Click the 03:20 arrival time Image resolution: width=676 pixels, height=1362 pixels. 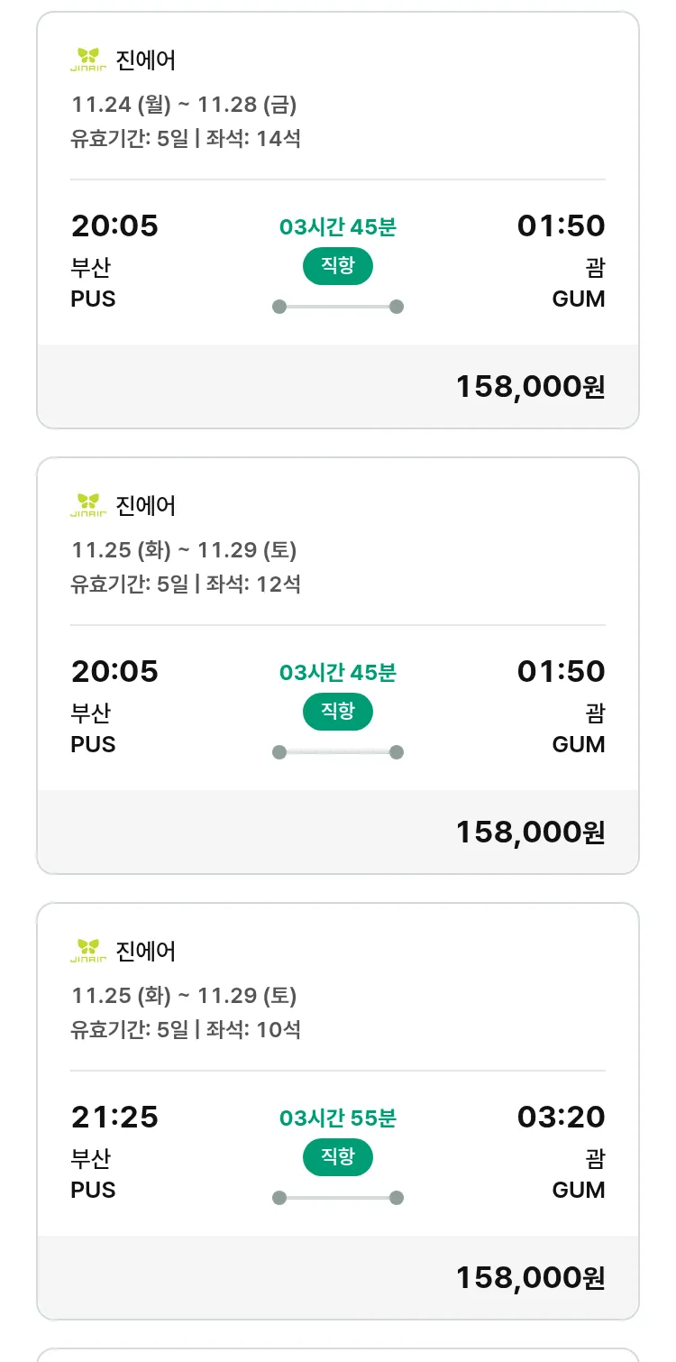click(x=561, y=1117)
